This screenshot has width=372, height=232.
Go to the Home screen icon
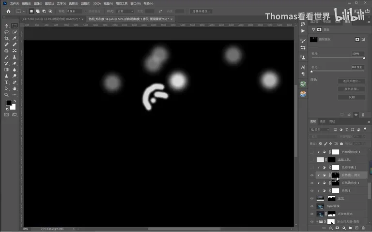tap(9, 11)
